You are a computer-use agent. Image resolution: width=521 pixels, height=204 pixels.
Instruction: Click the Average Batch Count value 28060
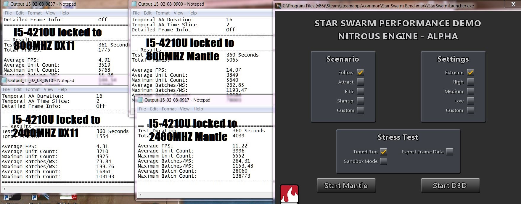pyautogui.click(x=240, y=171)
